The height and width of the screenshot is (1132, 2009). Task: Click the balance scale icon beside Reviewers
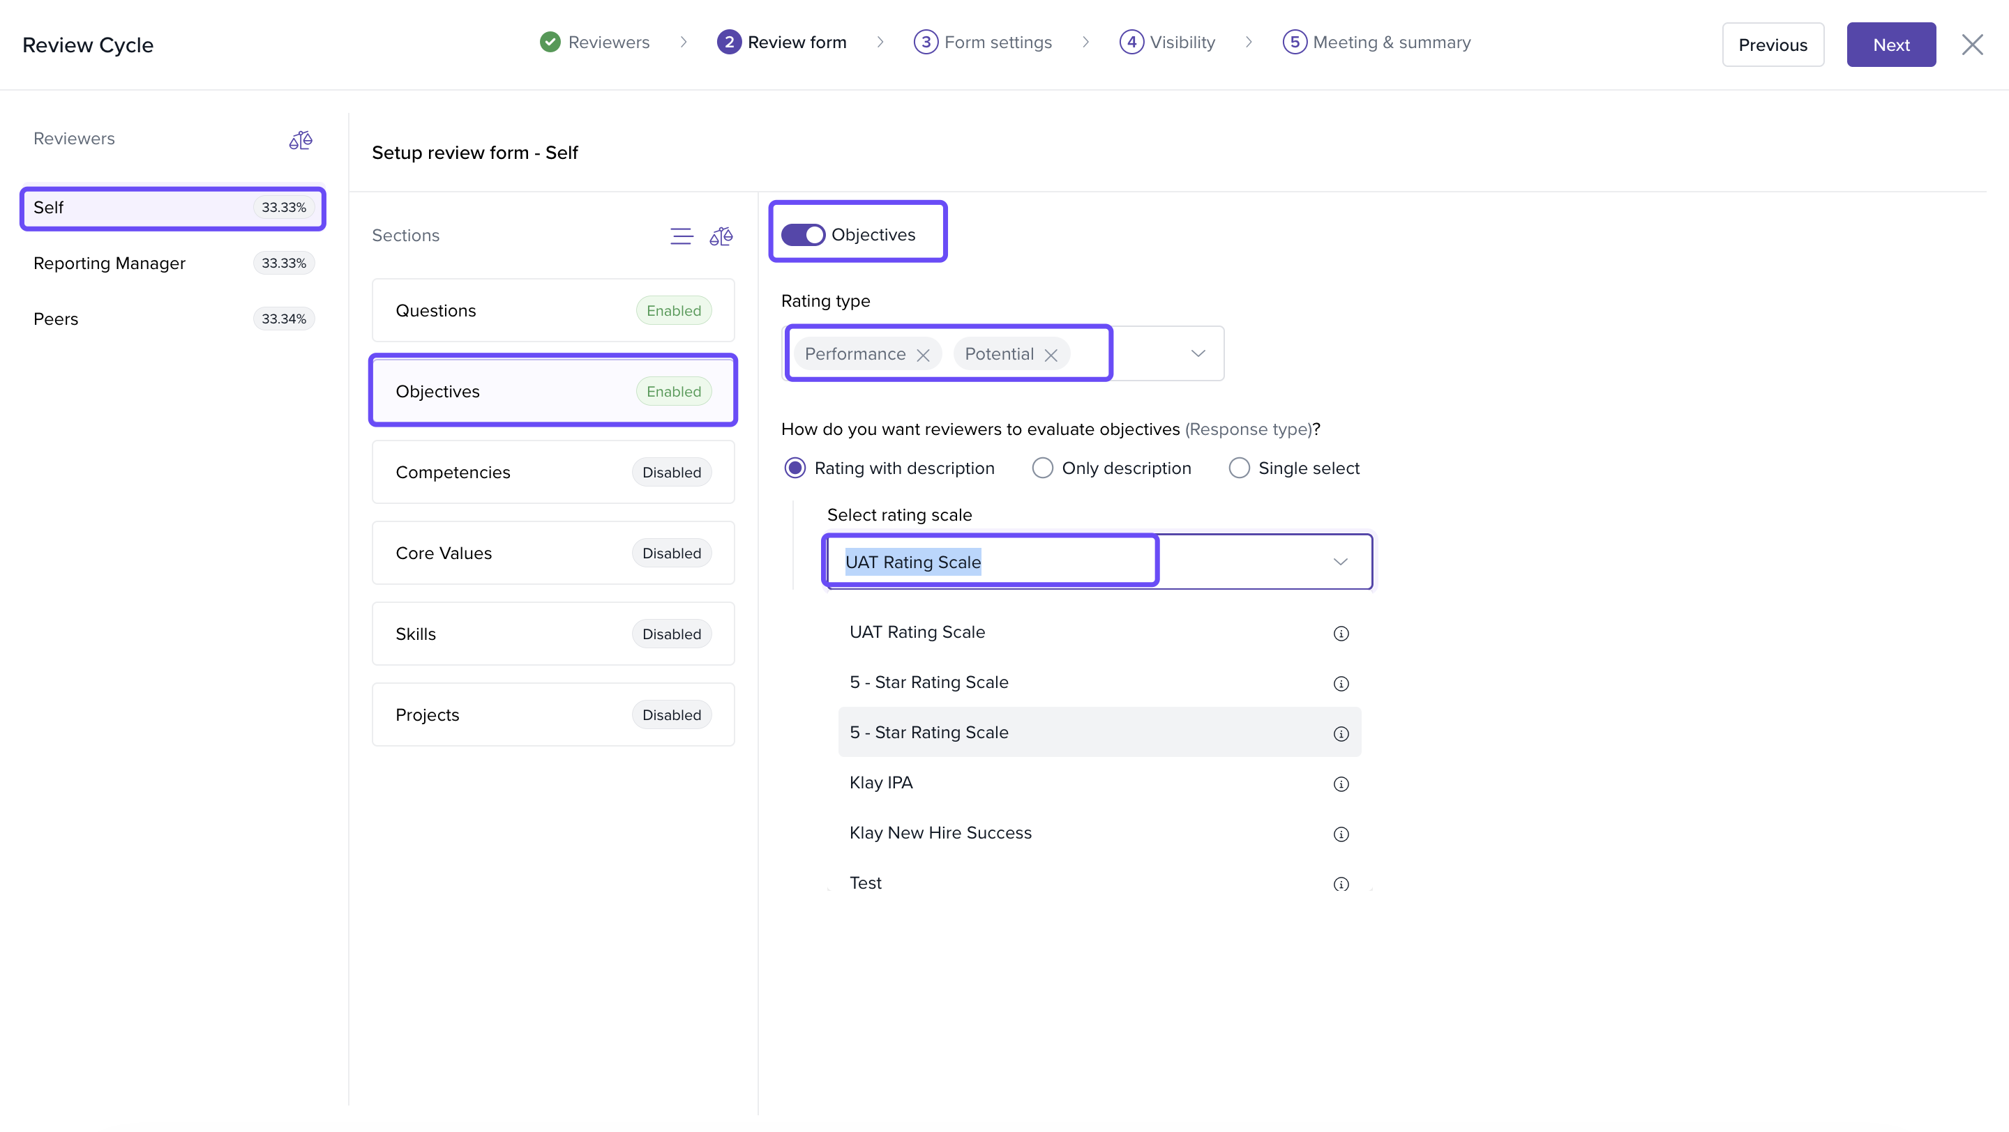(x=300, y=140)
